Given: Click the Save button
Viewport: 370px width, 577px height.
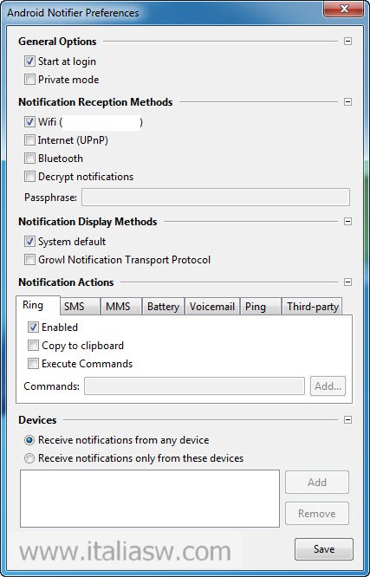Looking at the screenshot, I should pyautogui.click(x=324, y=549).
